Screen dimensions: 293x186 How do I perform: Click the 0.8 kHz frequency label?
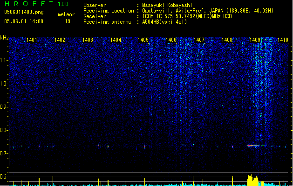click(x=4, y=130)
